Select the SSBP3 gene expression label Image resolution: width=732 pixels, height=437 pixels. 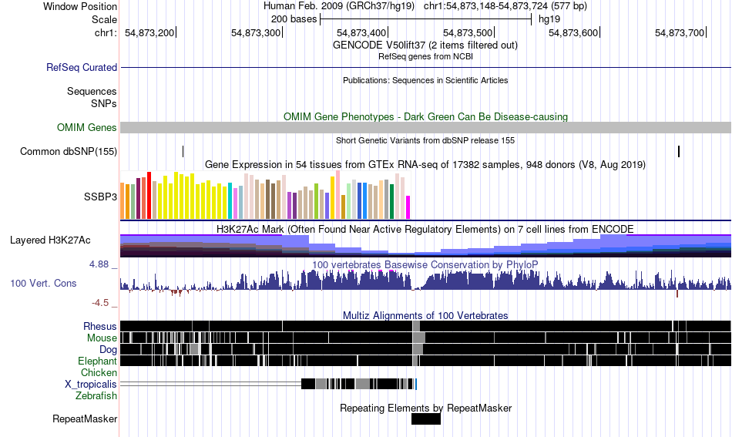point(100,197)
